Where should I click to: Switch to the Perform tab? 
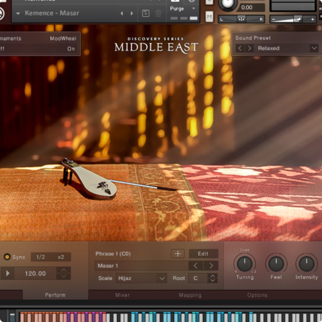point(55,295)
